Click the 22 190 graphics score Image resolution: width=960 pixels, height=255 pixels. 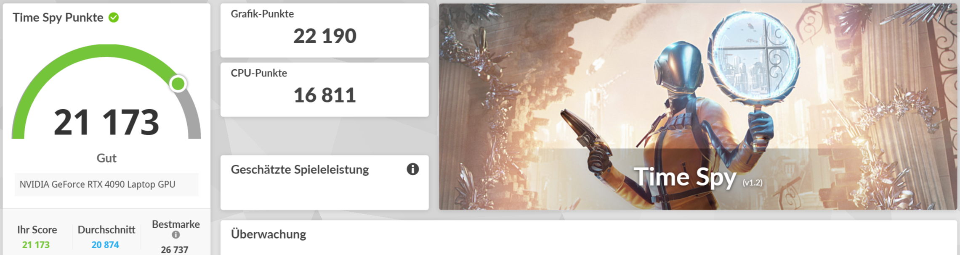324,36
